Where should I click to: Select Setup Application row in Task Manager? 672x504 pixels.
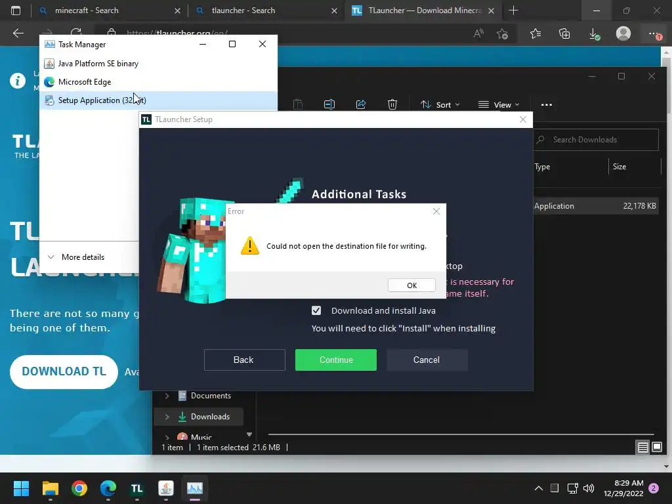[159, 100]
